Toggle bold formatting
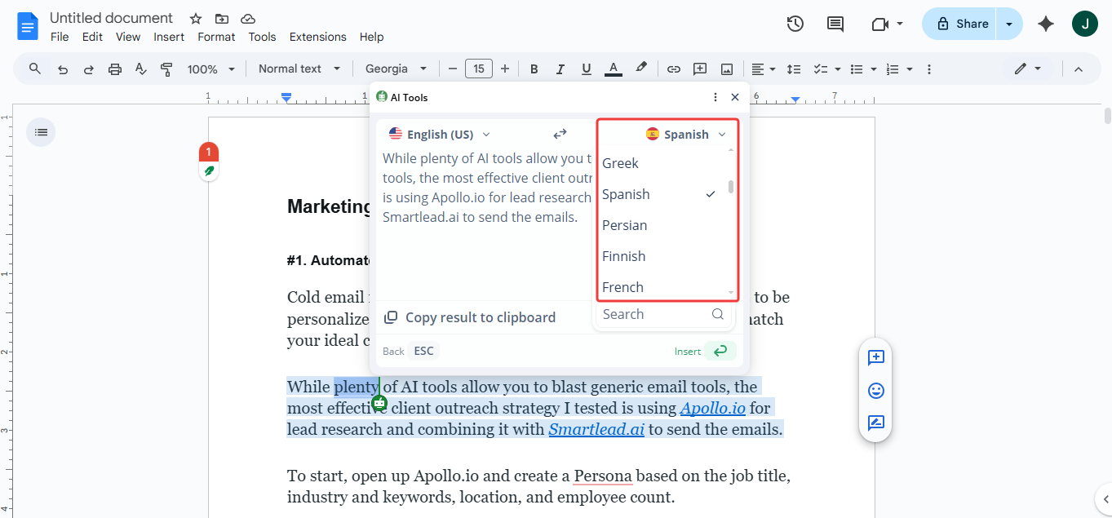 [534, 69]
